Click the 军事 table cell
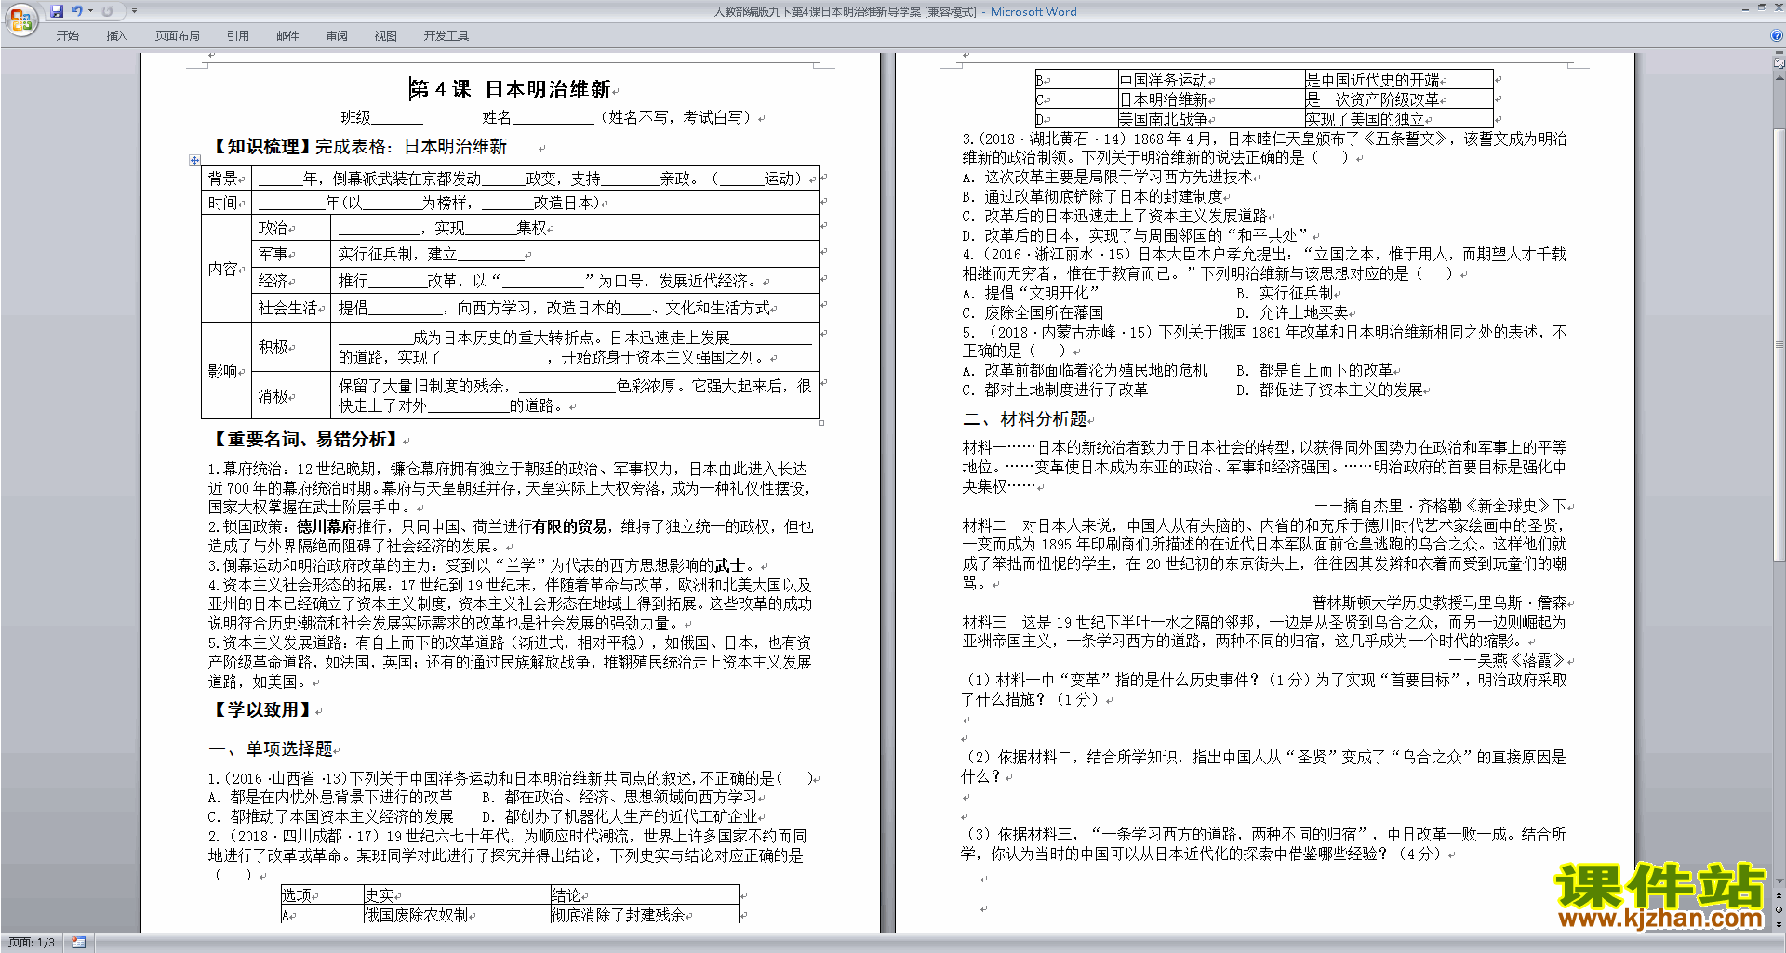This screenshot has height=953, width=1786. pyautogui.click(x=291, y=254)
